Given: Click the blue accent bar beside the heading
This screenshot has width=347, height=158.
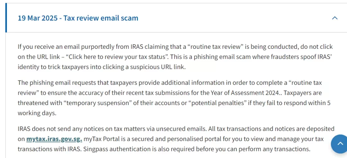Looking at the screenshot, I should pos(6,18).
